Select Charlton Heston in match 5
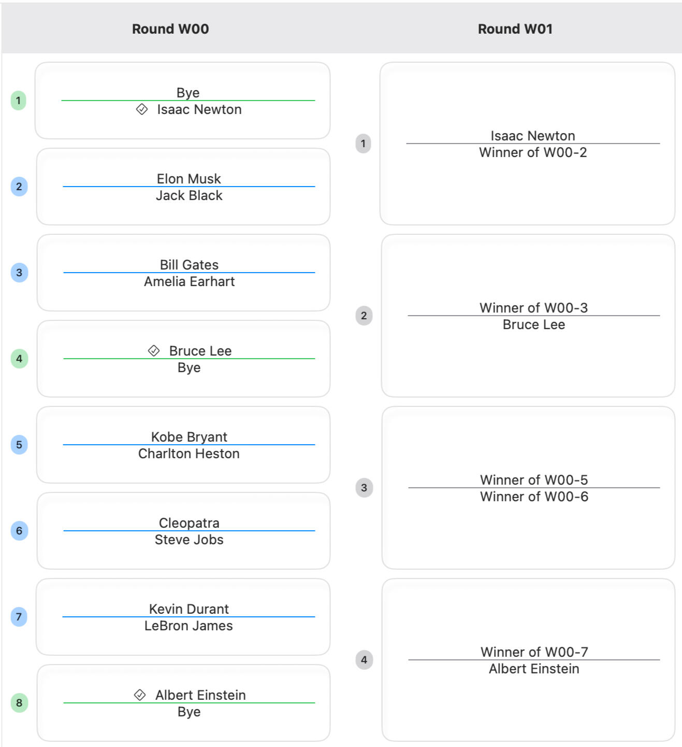The image size is (682, 747). coord(189,454)
